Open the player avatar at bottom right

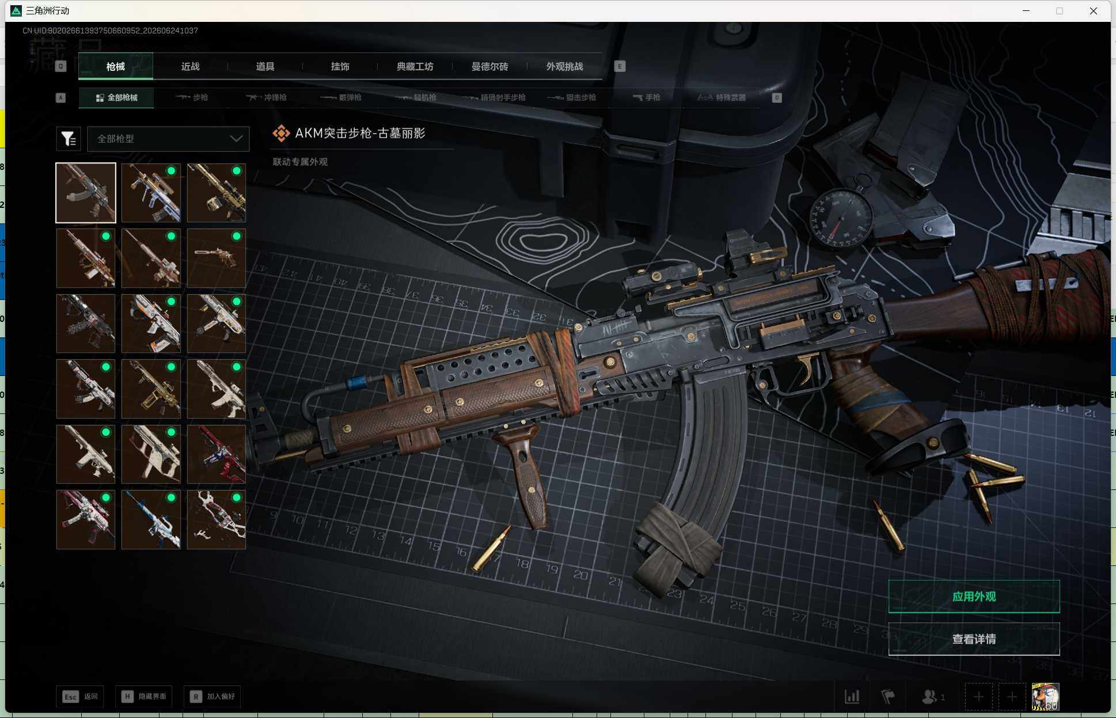(1045, 697)
